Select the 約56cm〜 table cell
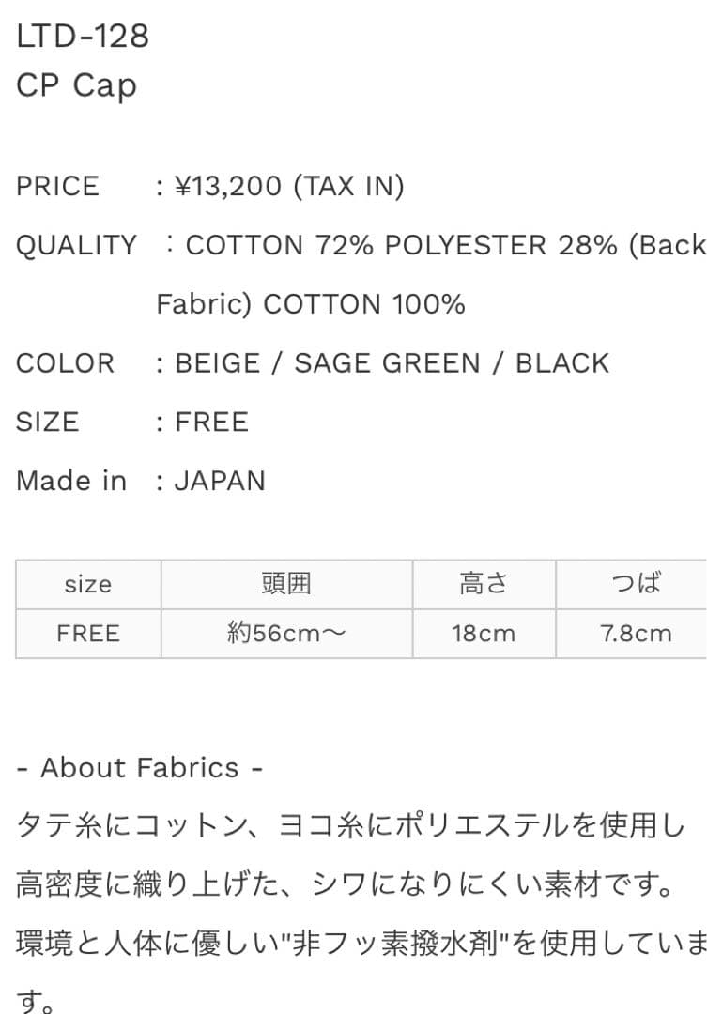This screenshot has width=707, height=1014. point(286,634)
